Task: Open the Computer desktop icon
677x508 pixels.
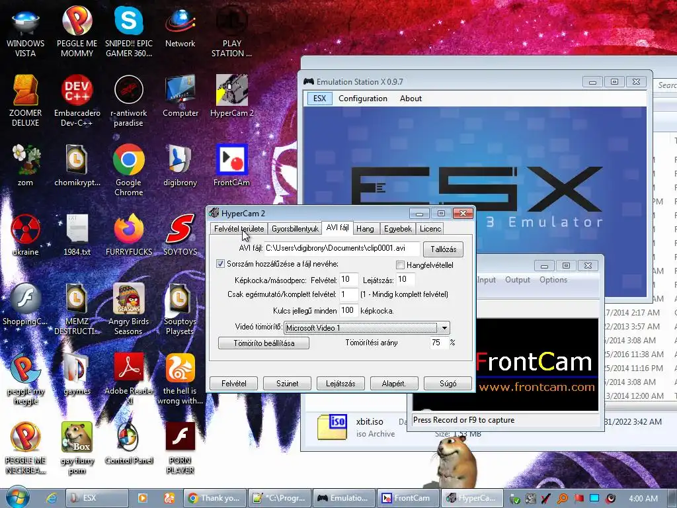Action: tap(180, 97)
